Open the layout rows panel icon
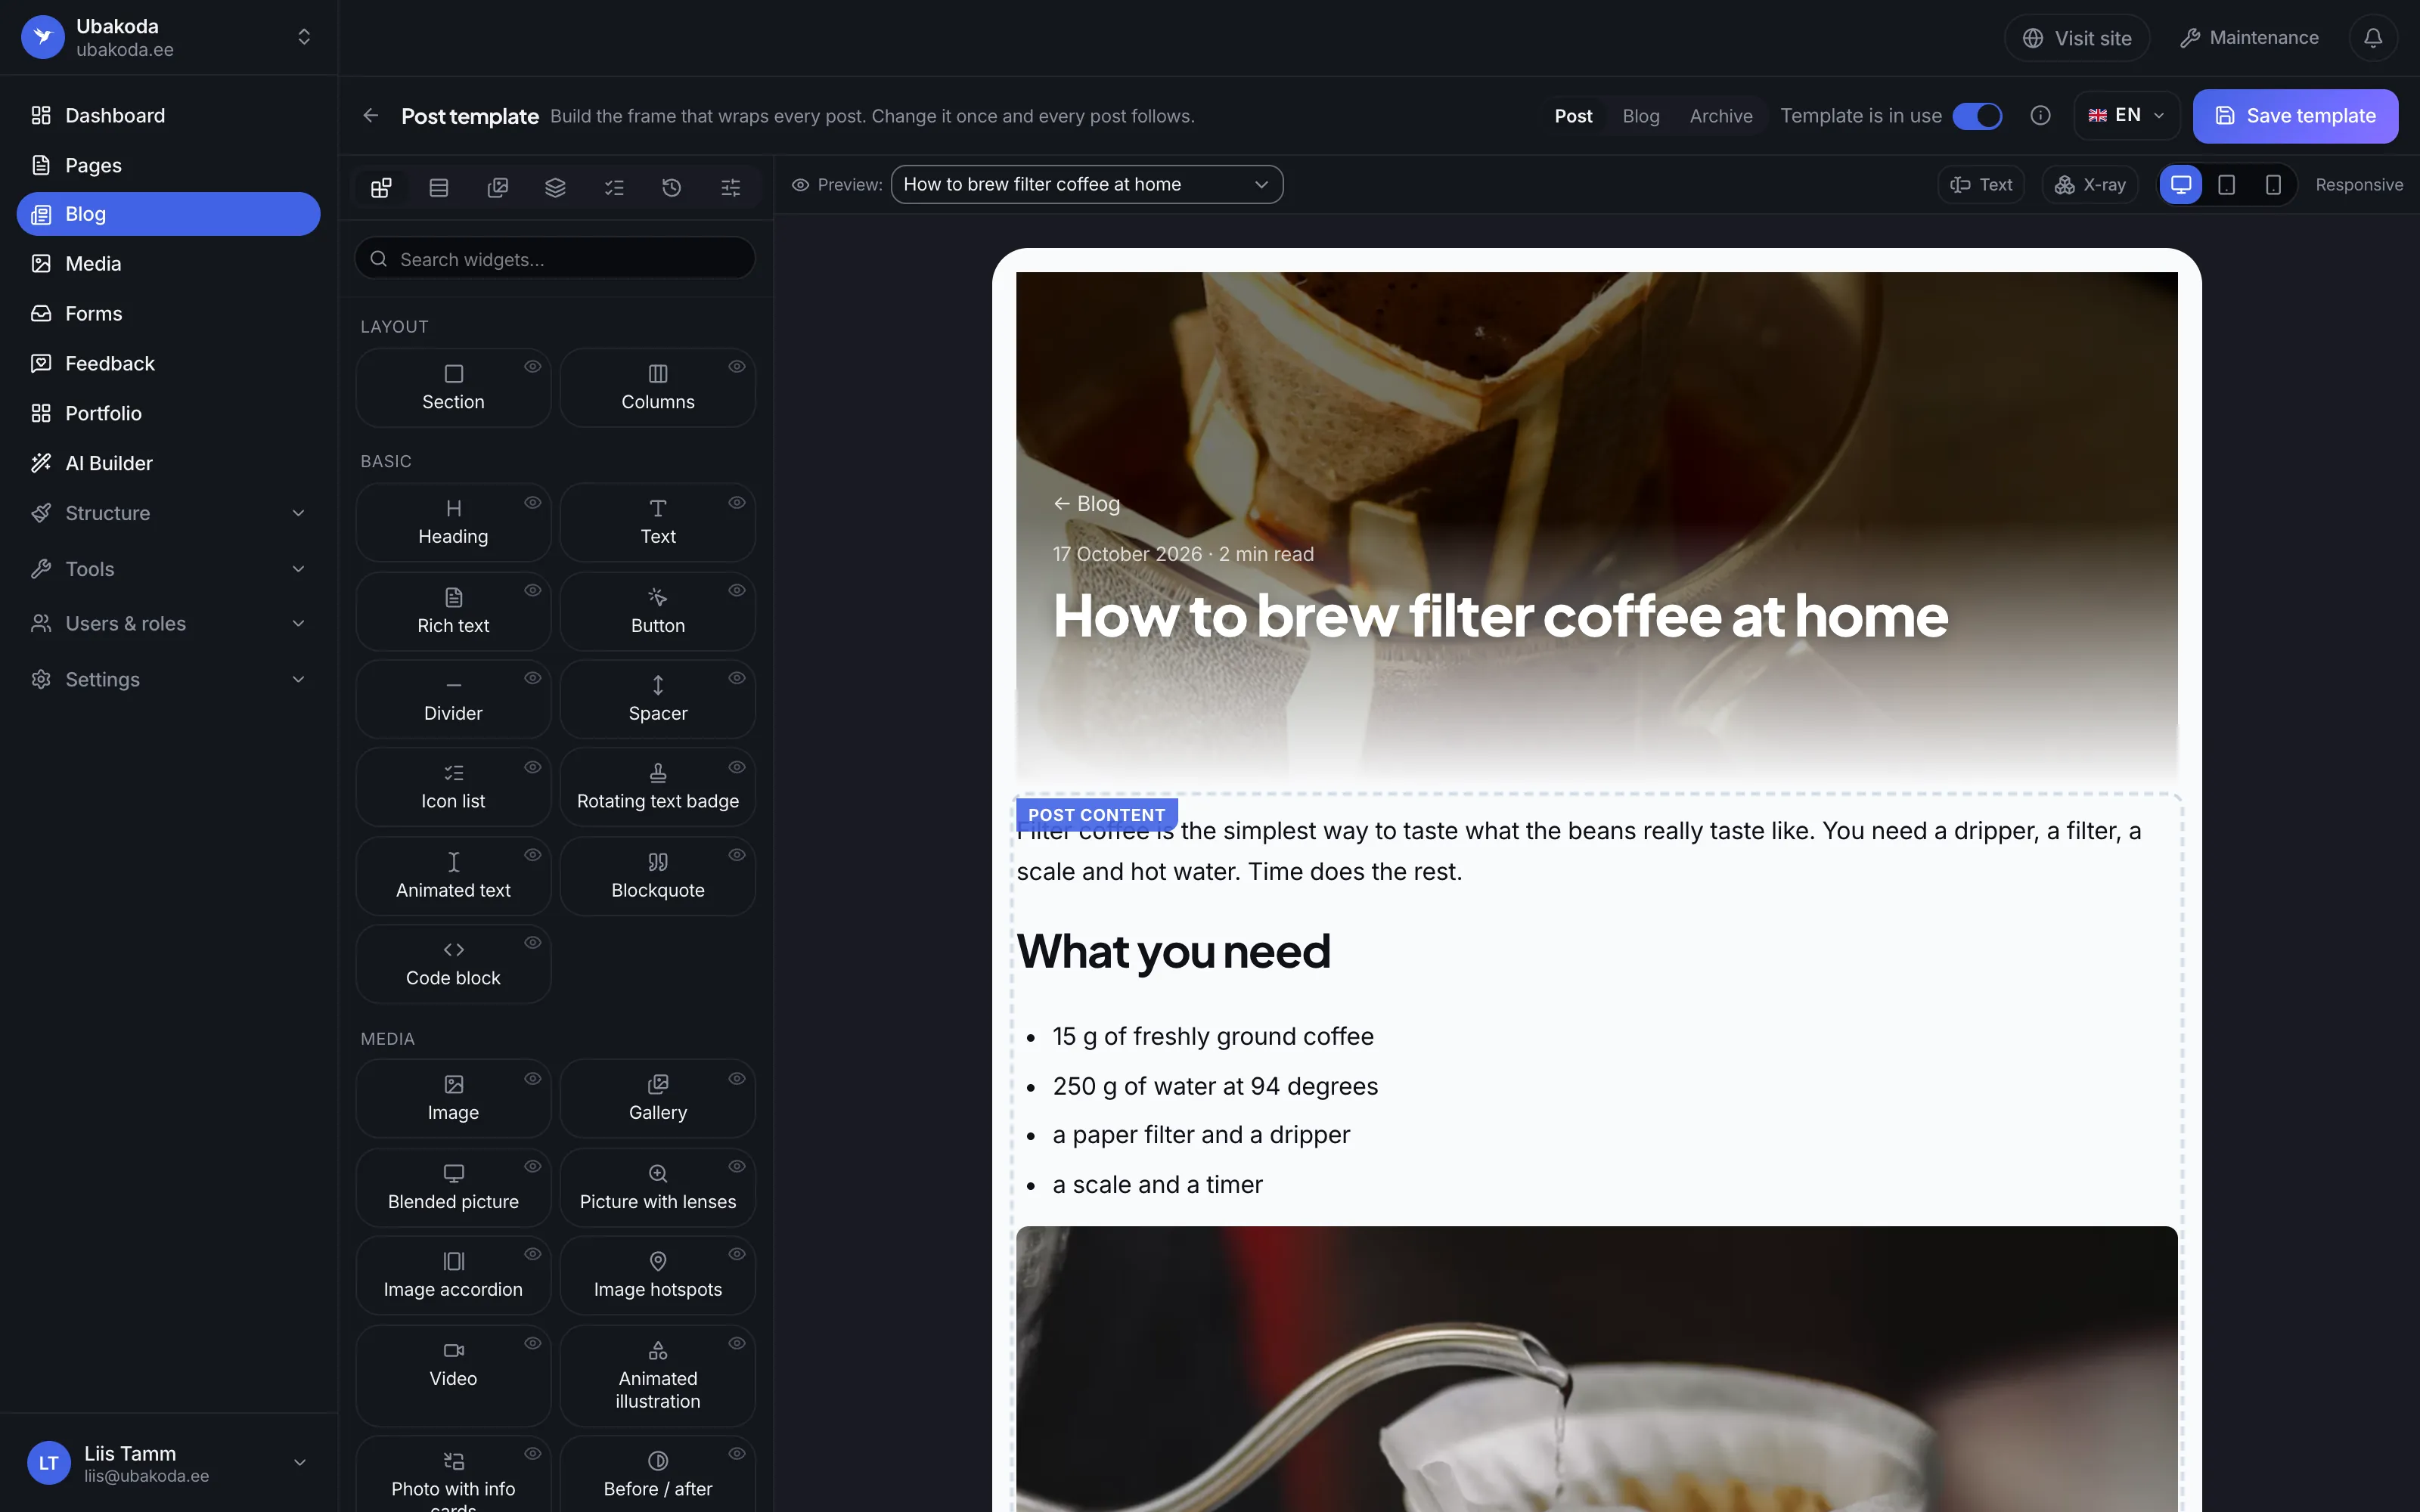This screenshot has width=2420, height=1512. tap(439, 187)
